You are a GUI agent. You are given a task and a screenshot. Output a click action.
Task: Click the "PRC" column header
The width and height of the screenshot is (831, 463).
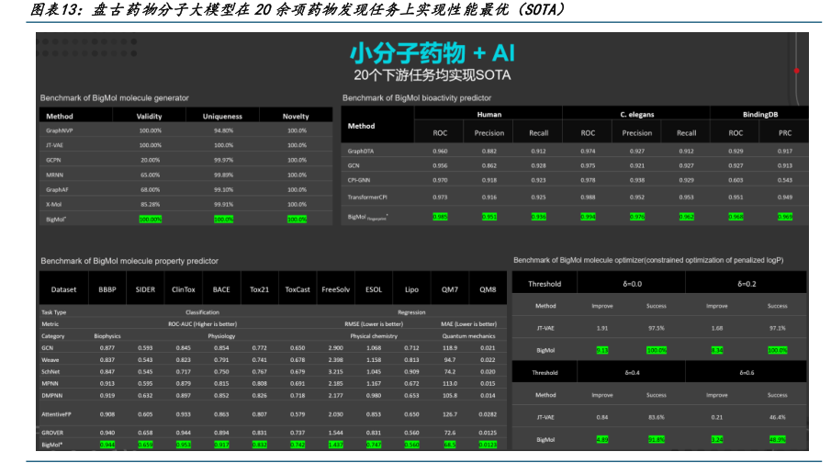tap(785, 133)
